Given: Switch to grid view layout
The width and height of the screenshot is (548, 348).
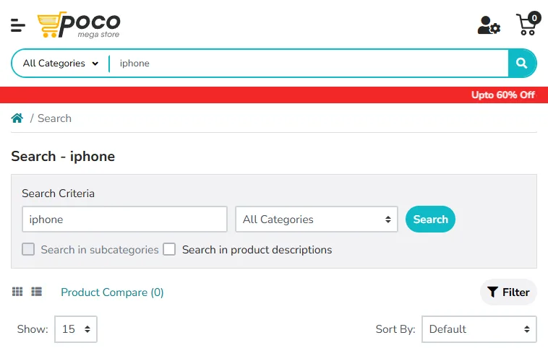Looking at the screenshot, I should coord(17,292).
